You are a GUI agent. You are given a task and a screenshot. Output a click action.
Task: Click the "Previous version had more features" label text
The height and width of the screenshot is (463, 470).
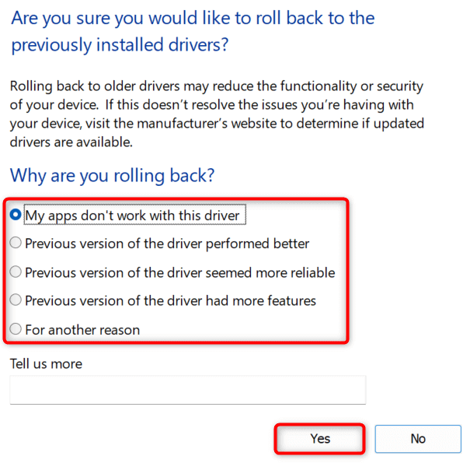pos(170,300)
